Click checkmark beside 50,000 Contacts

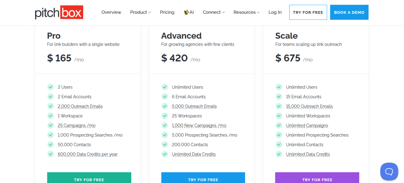50,144
